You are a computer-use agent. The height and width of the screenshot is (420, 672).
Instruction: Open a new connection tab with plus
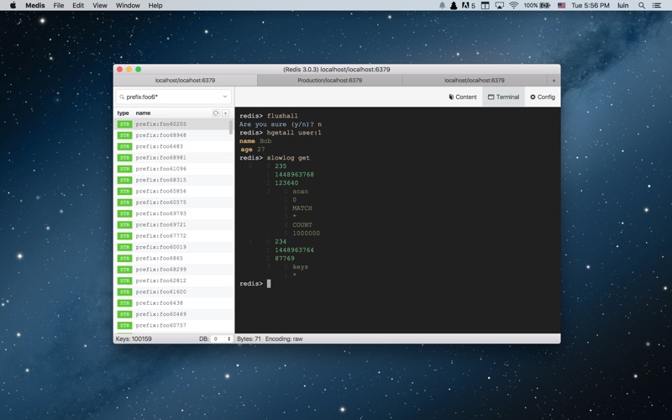554,80
